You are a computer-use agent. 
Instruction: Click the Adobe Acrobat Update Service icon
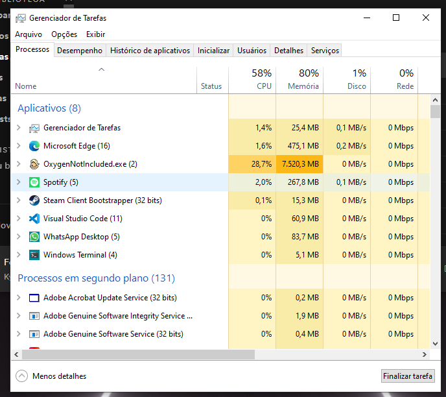click(x=34, y=298)
